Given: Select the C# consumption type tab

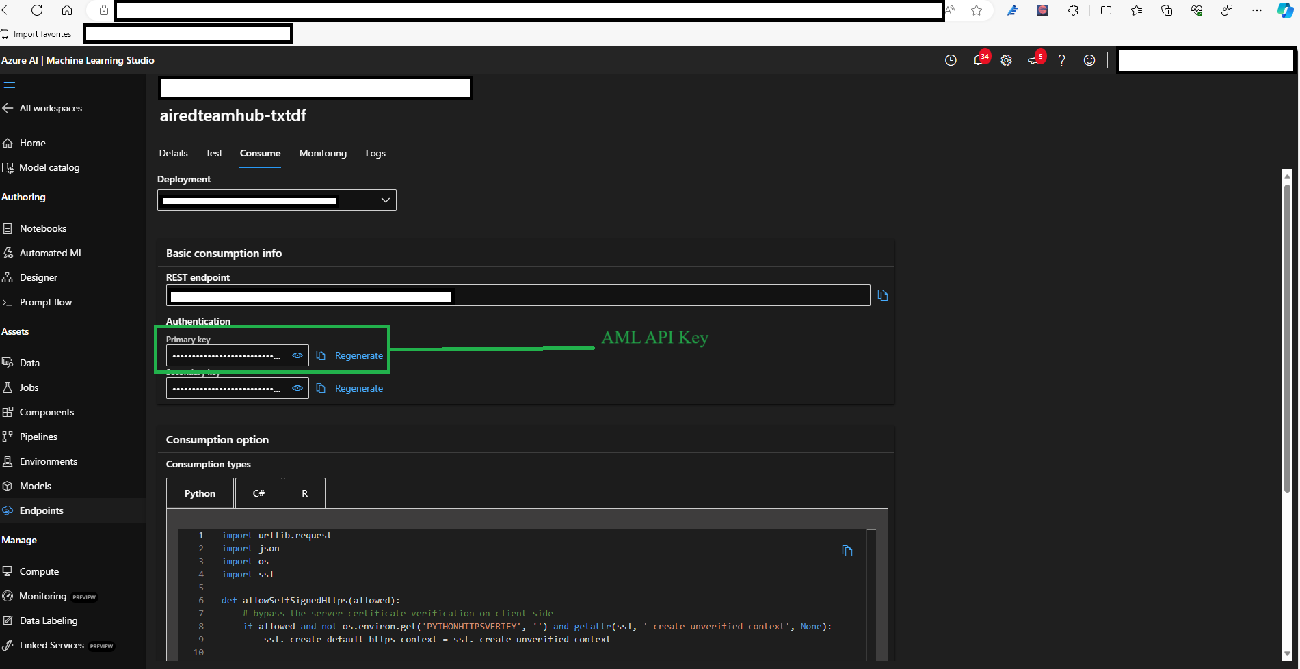Looking at the screenshot, I should 258,493.
